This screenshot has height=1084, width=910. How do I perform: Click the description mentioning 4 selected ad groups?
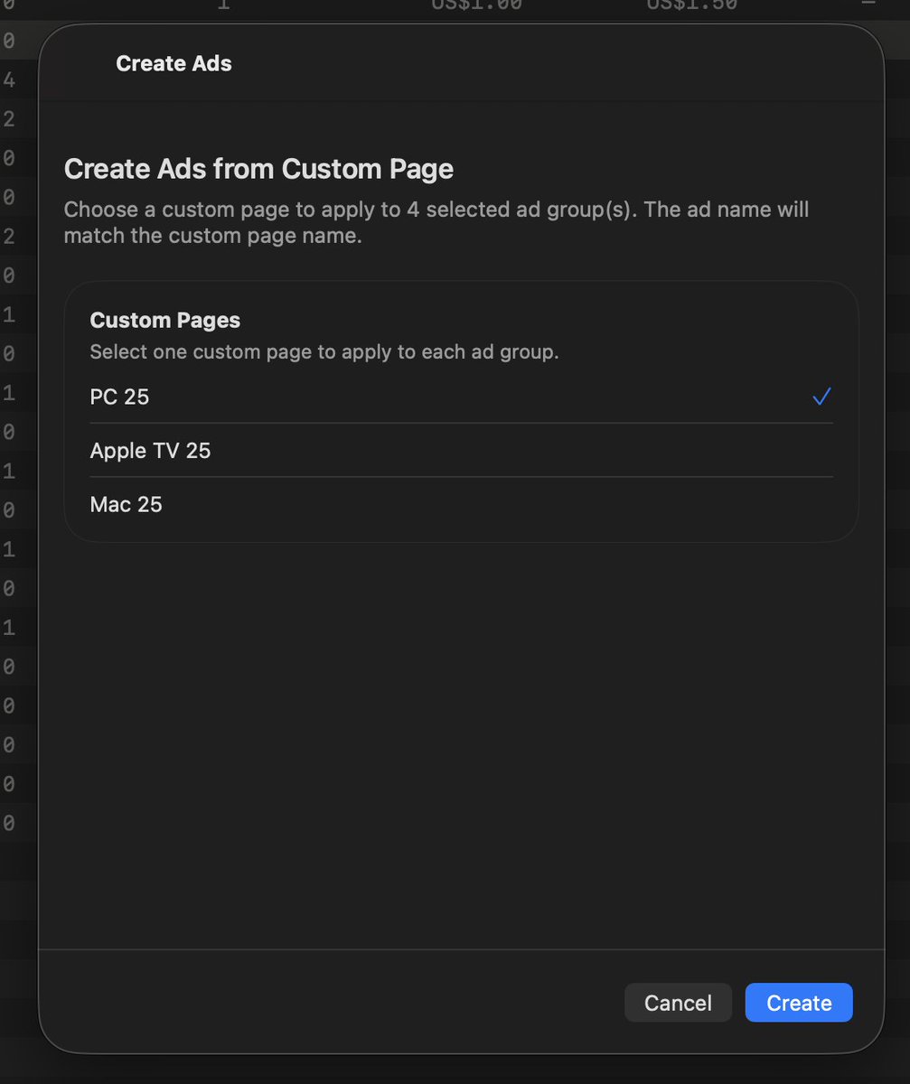436,222
